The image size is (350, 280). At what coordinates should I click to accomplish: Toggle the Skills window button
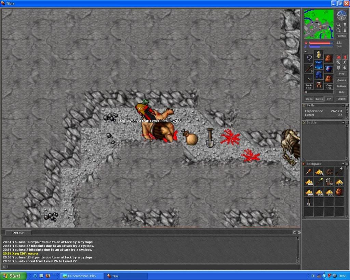309,99
